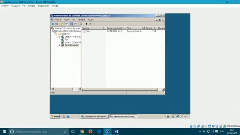Click the VirtualBox icon in Windows taskbar
240x135 pixels.
pos(108,132)
